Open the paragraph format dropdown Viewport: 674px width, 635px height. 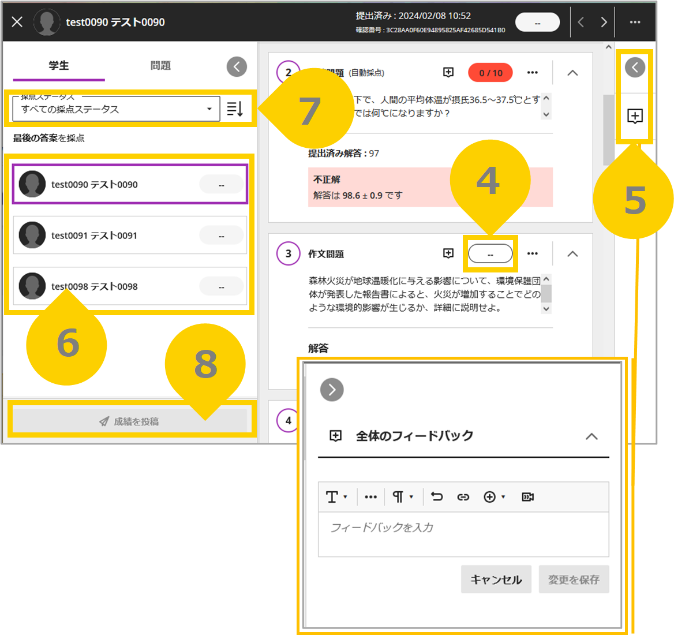pos(402,497)
